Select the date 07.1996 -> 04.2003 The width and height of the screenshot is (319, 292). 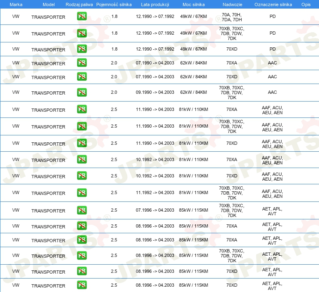(x=155, y=210)
